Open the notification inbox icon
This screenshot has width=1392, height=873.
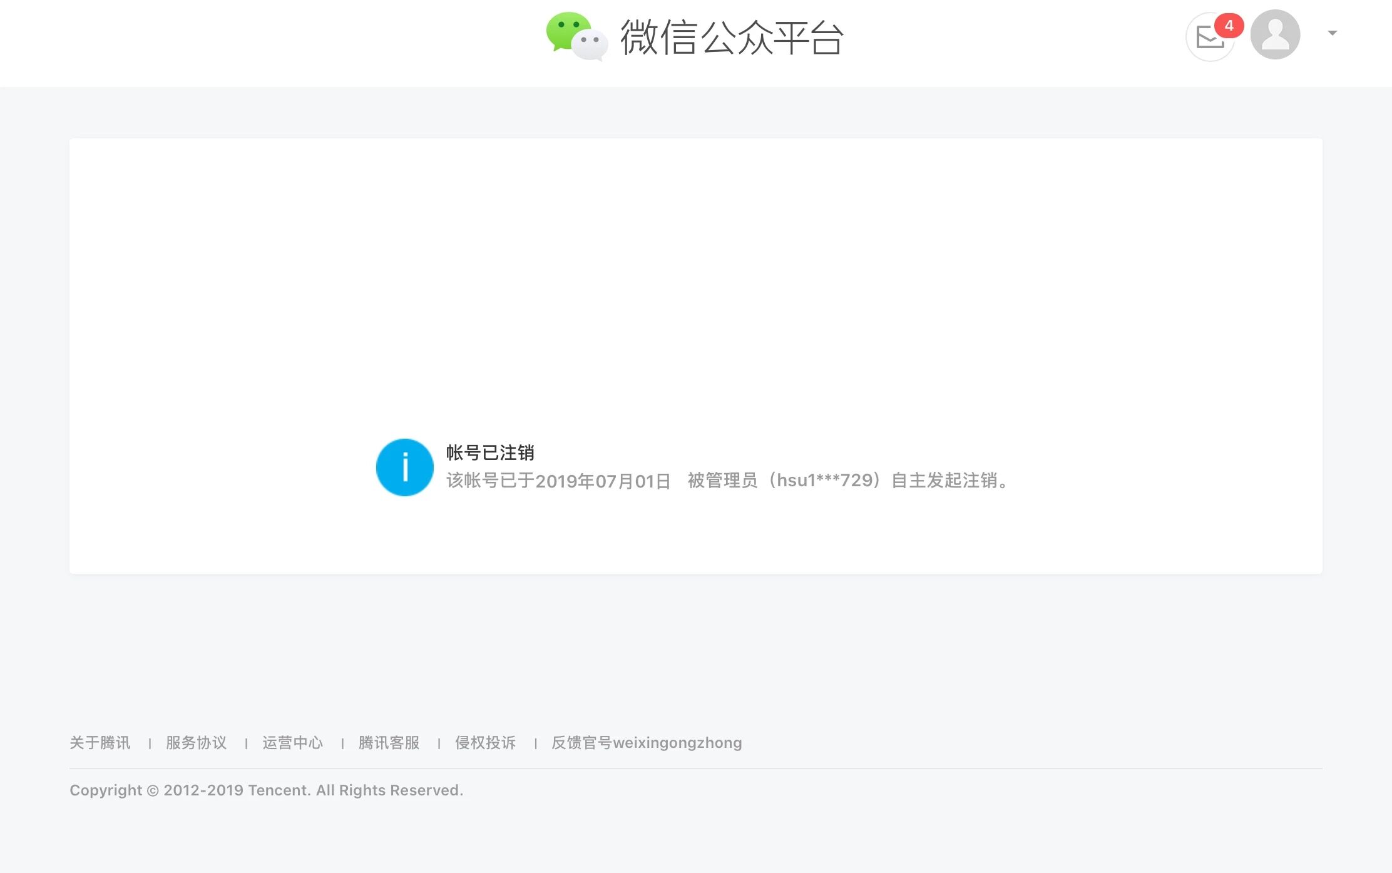[x=1208, y=38]
